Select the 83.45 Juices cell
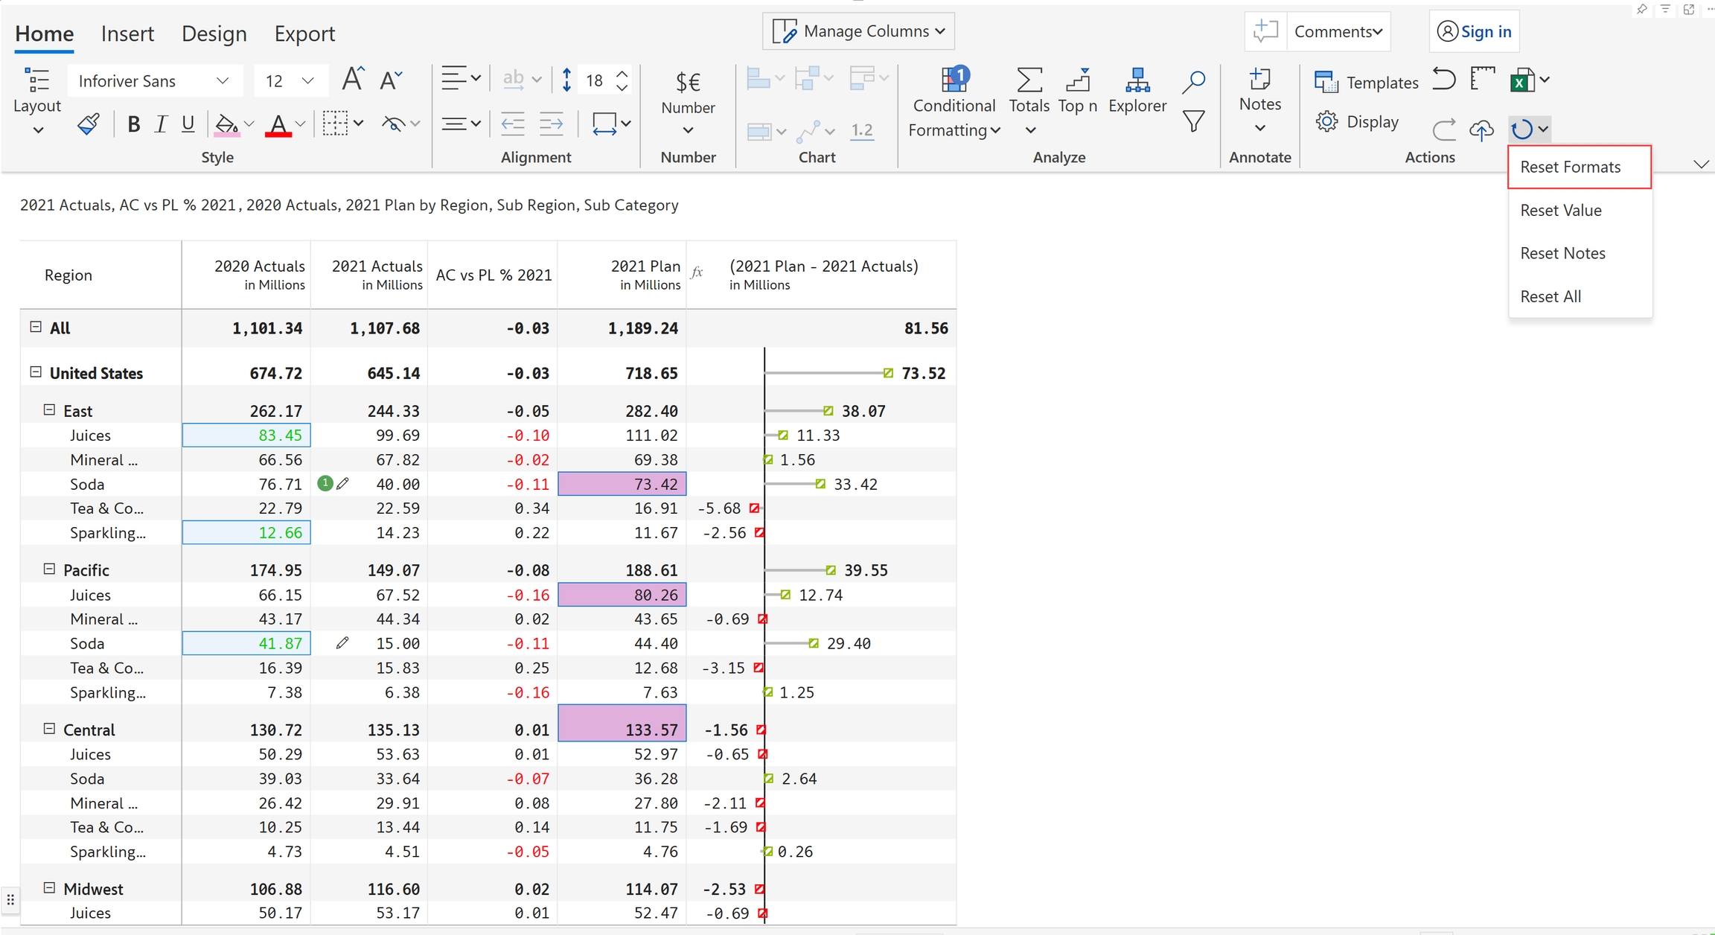 (x=246, y=435)
